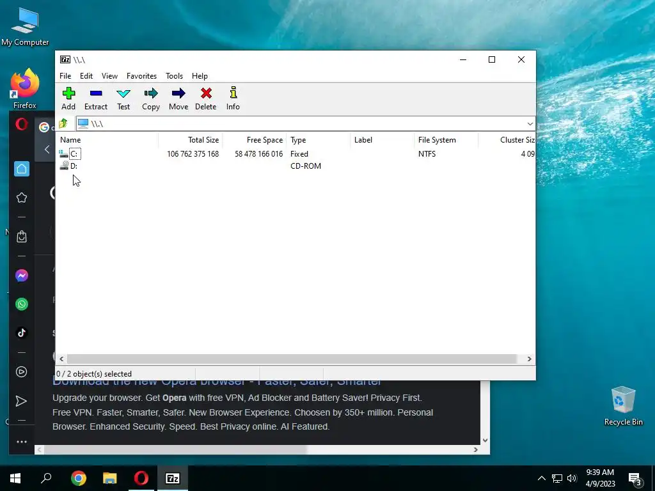Click the 7-Zip horizontal scrollbar right arrow

pos(529,359)
